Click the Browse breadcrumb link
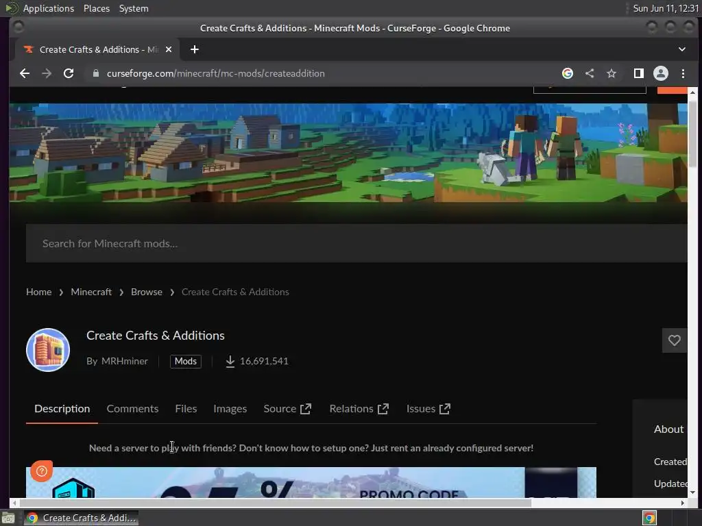702x526 pixels. pos(147,292)
